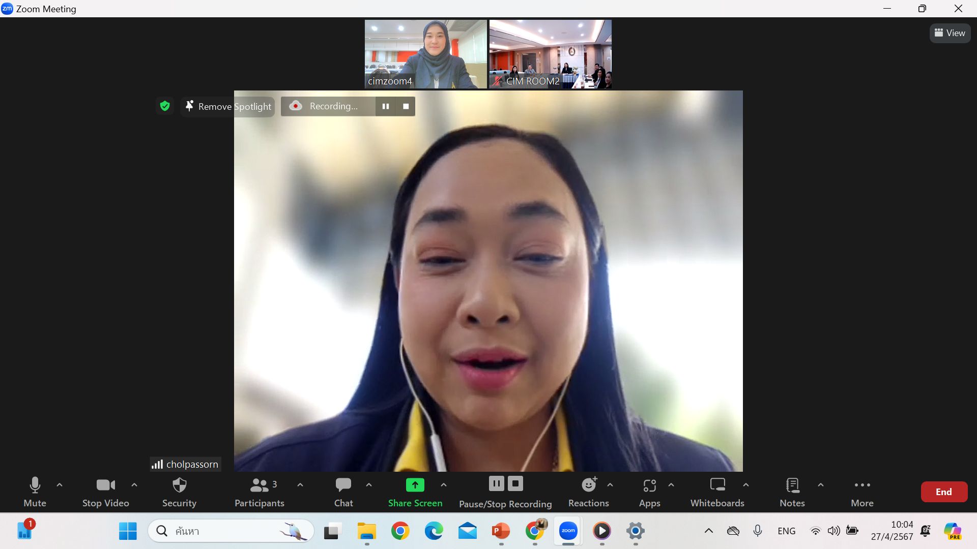Screen dimensions: 977x549
Task: Click the green Share Screen icon
Action: coord(415,485)
